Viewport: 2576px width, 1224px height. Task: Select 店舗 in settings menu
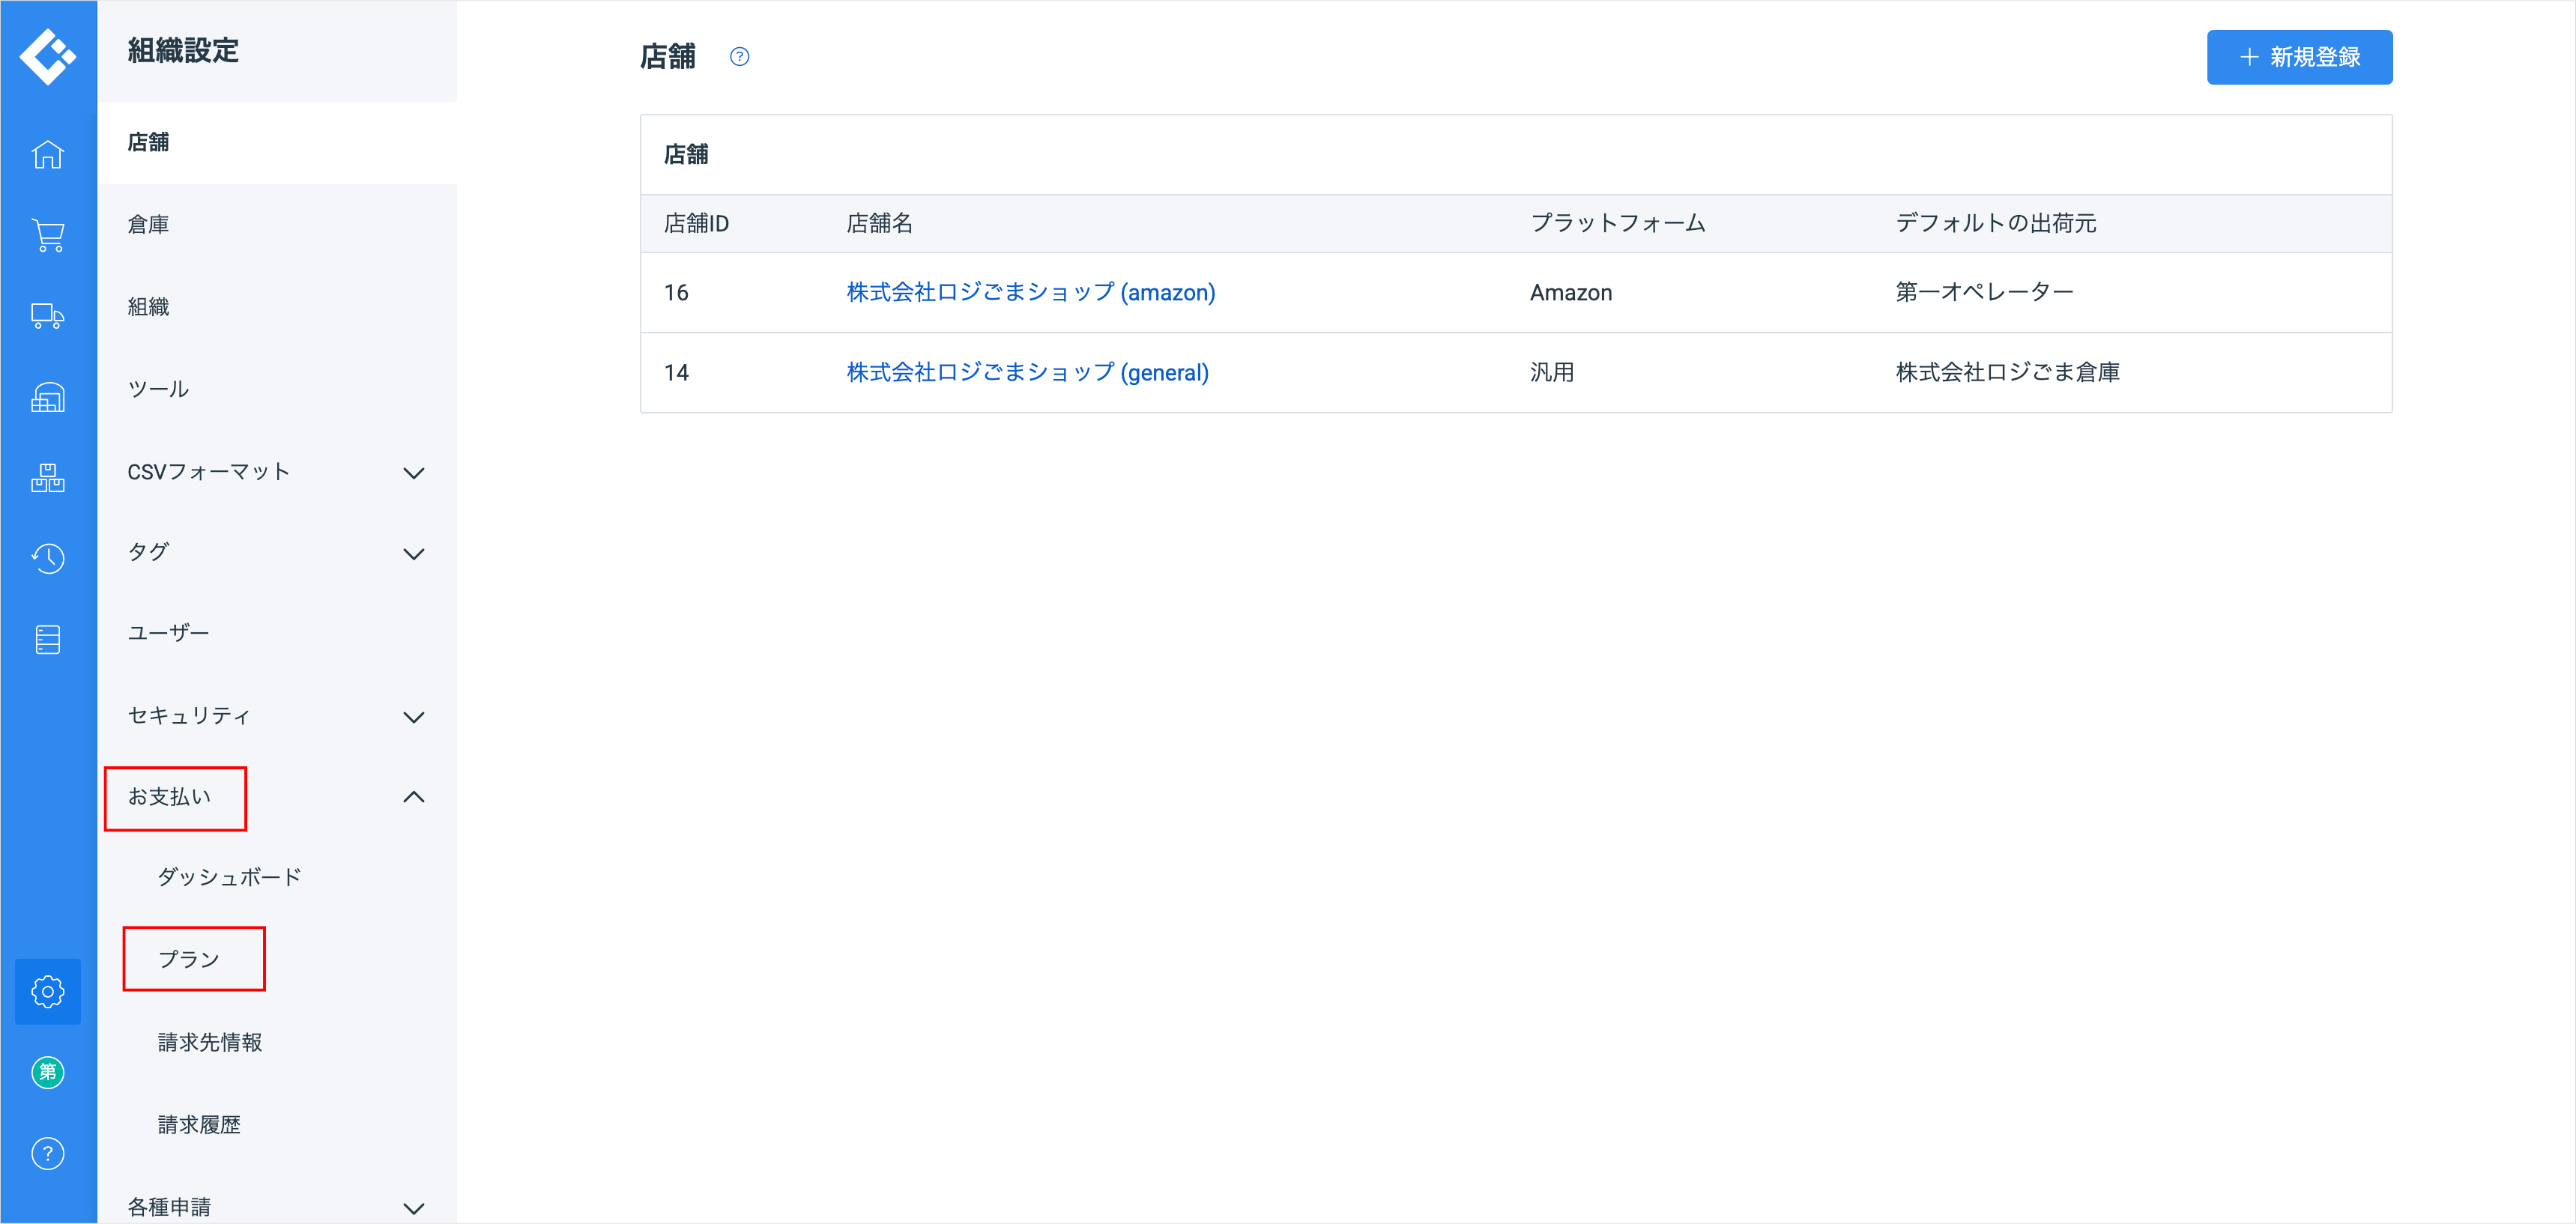click(277, 142)
